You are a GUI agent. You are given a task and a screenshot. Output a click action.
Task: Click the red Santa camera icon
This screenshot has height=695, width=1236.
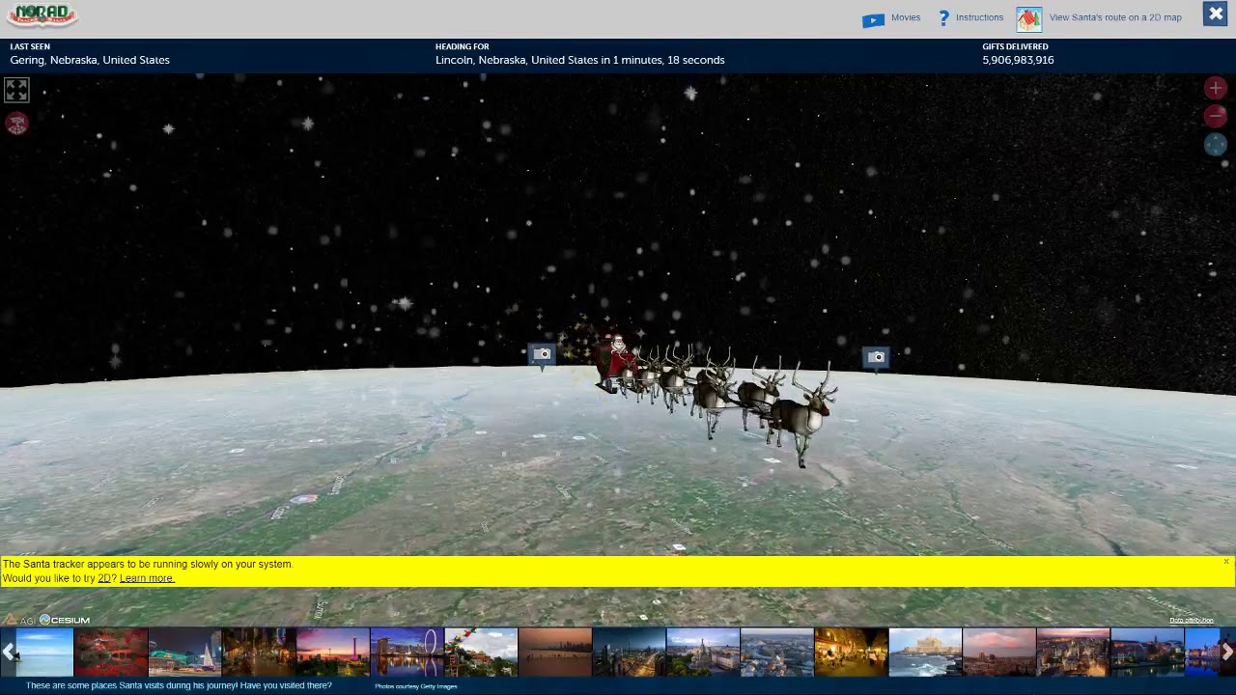[x=16, y=123]
